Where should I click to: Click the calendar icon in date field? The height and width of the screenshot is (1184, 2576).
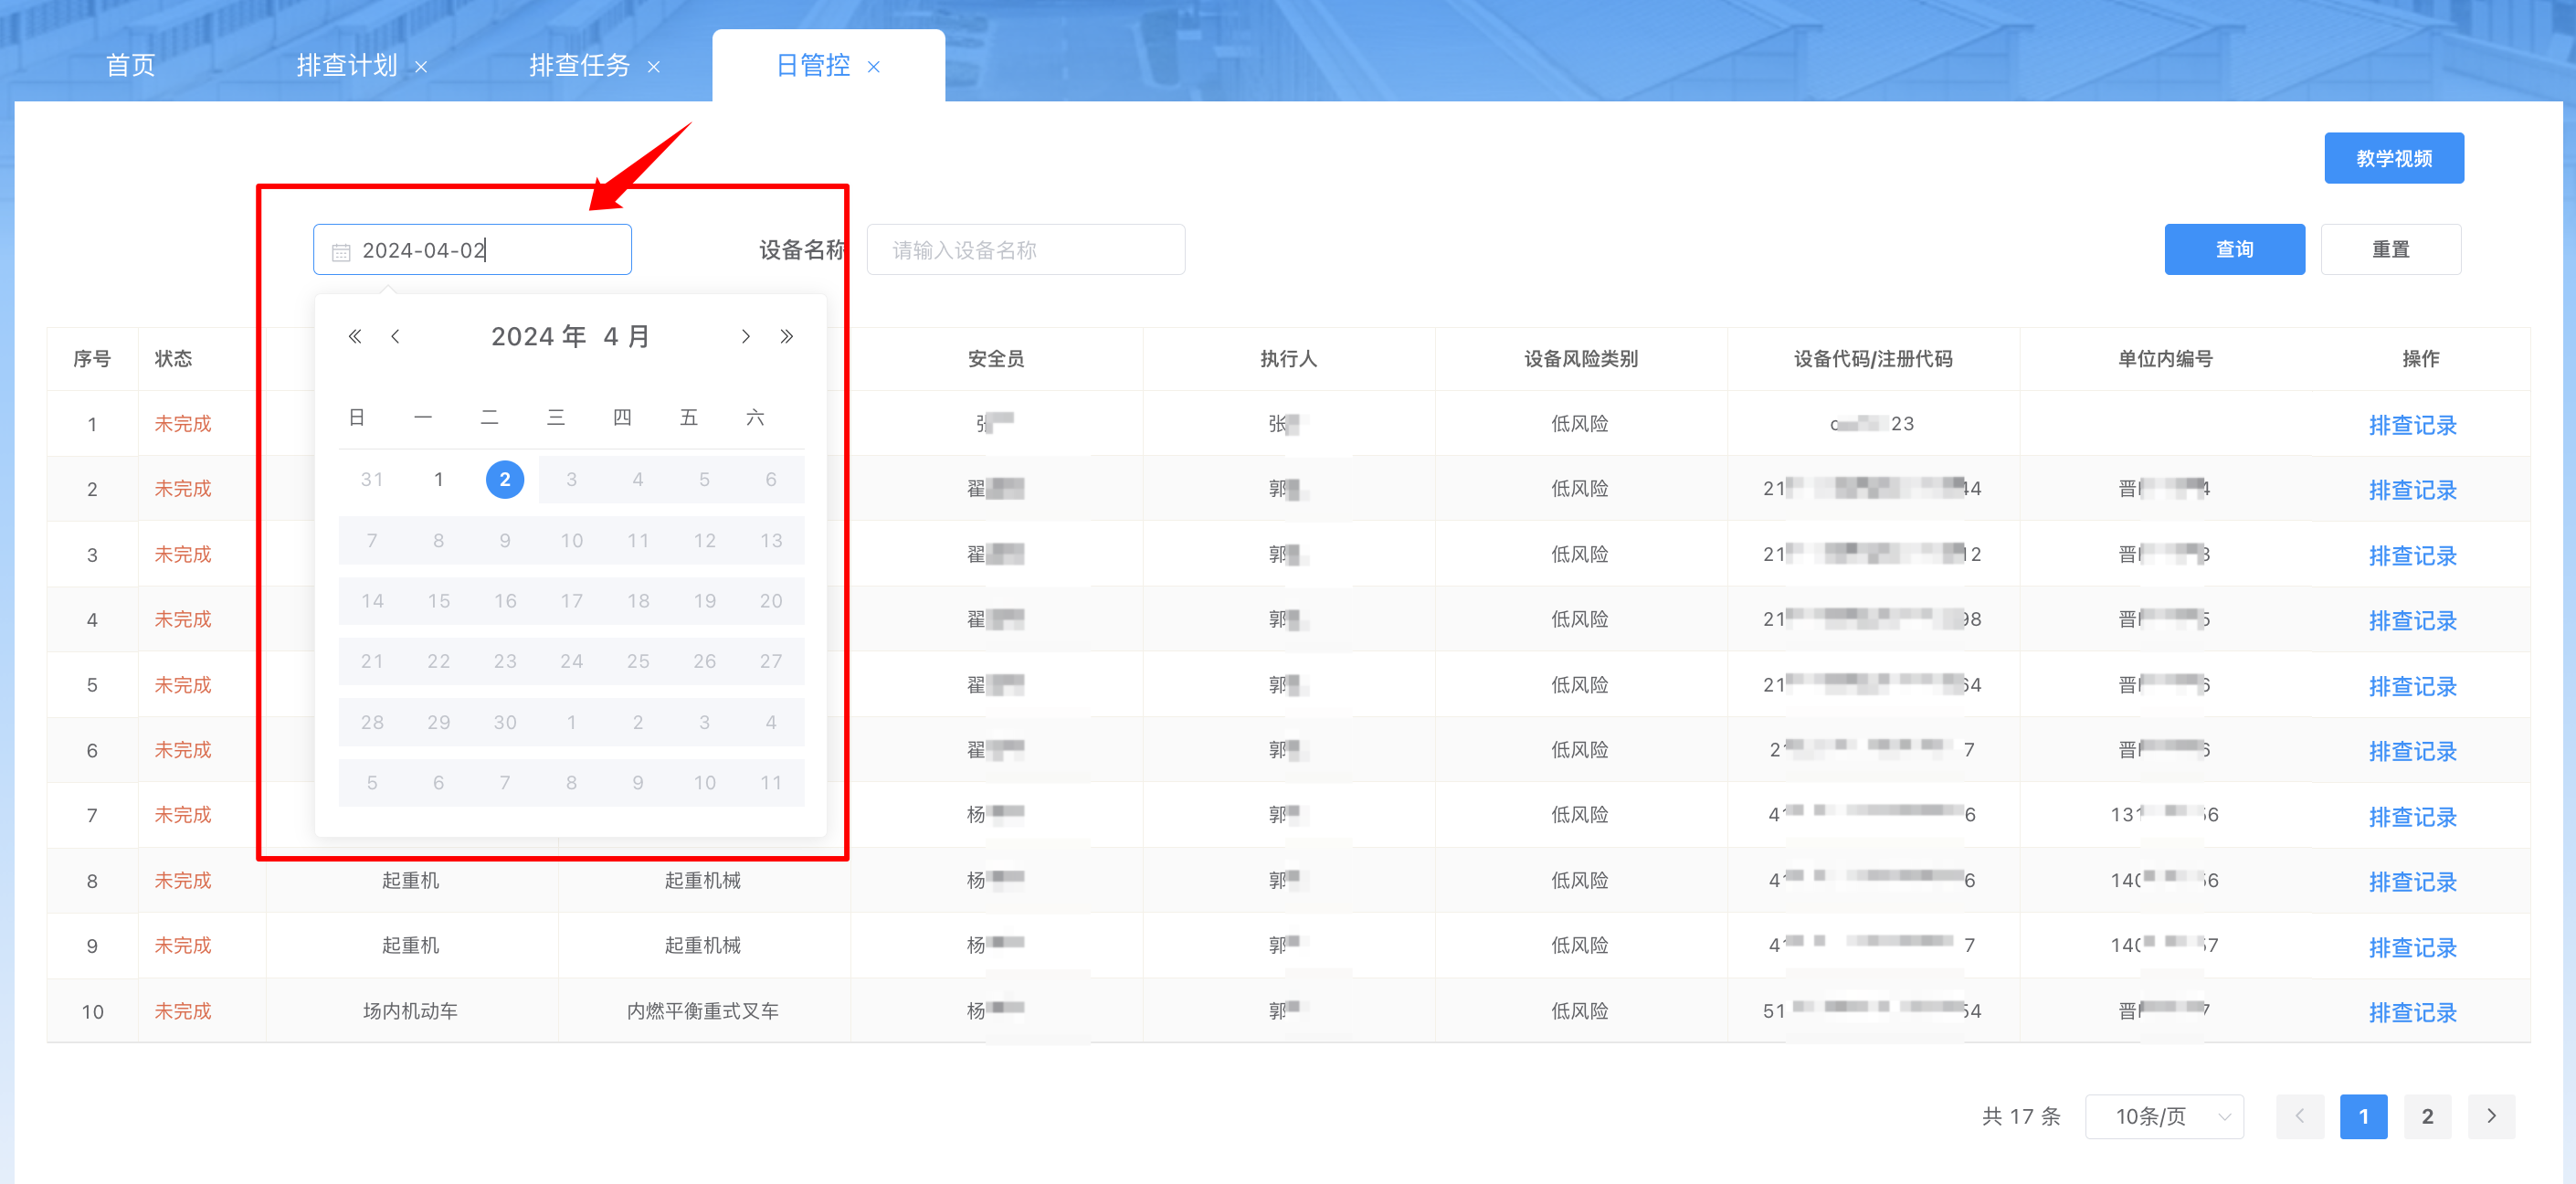click(341, 252)
